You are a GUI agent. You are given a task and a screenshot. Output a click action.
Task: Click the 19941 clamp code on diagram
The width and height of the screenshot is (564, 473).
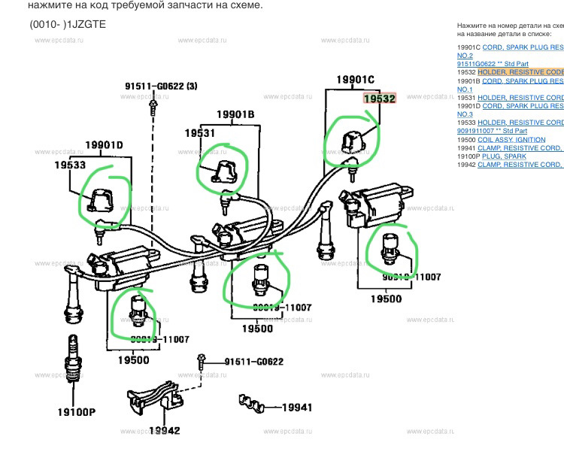click(x=297, y=407)
